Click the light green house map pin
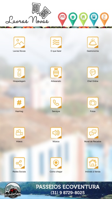Screen dimensions: 112x199 click(x=83, y=19)
